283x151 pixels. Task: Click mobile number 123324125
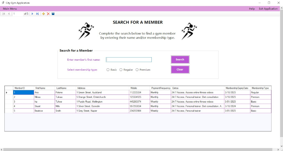pyautogui.click(x=139, y=97)
